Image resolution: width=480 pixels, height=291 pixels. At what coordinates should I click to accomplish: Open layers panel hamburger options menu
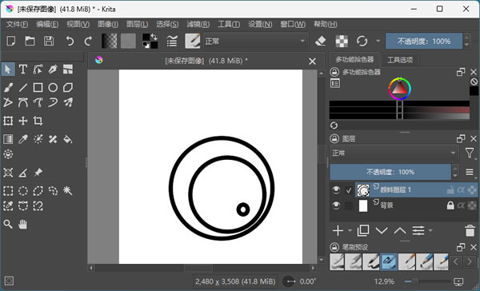pyautogui.click(x=470, y=172)
